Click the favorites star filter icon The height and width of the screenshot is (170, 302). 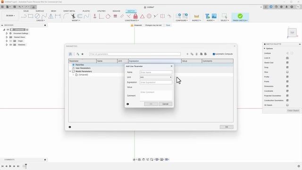point(83,54)
